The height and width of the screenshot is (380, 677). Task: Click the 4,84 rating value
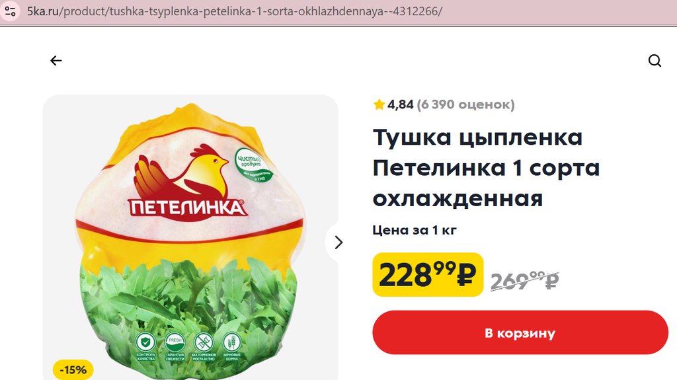point(400,104)
